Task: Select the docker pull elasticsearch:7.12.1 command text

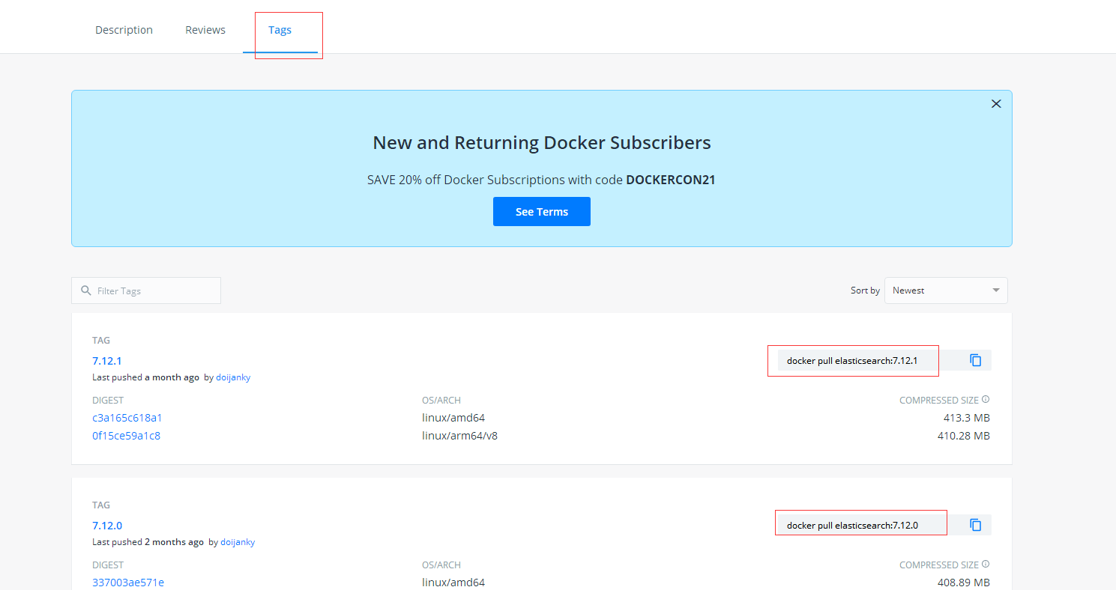Action: tap(852, 361)
